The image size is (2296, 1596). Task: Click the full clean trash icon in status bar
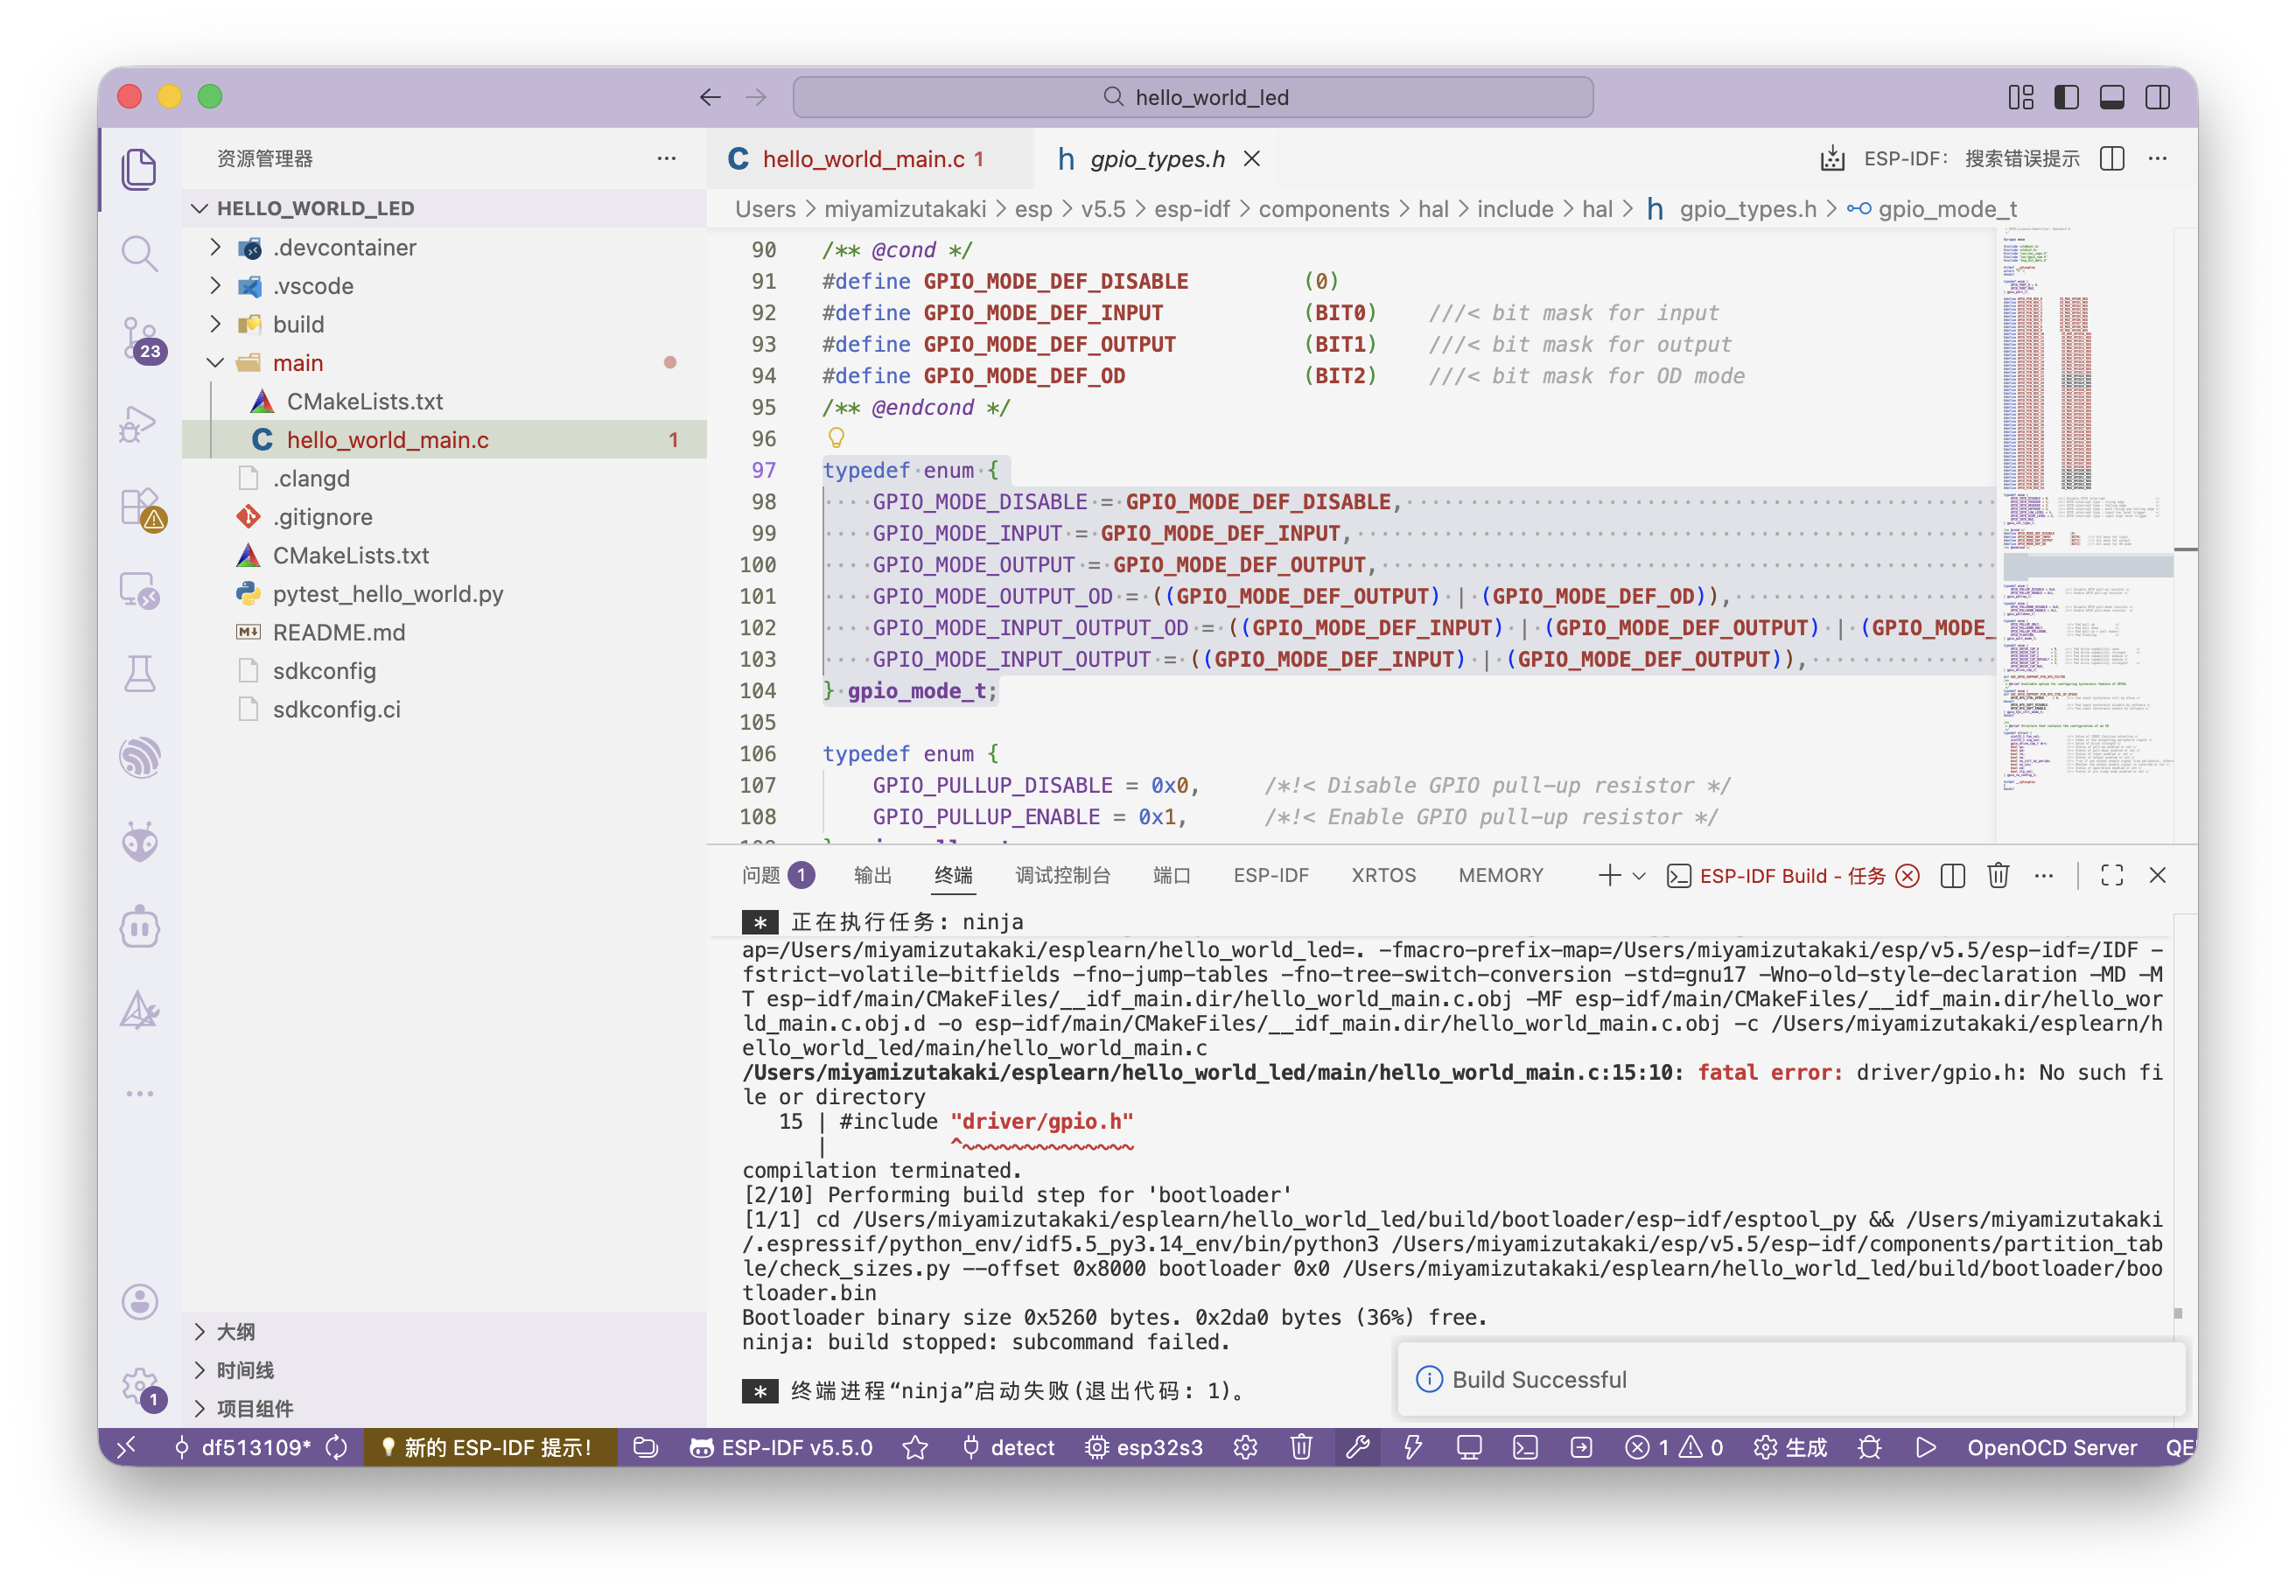coord(1301,1447)
